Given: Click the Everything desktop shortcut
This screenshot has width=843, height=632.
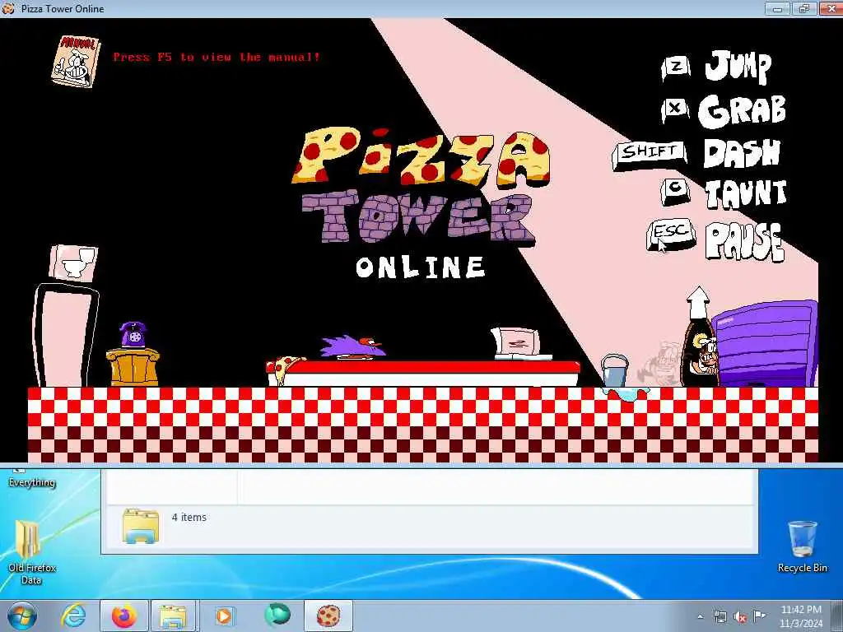Looking at the screenshot, I should (x=32, y=478).
